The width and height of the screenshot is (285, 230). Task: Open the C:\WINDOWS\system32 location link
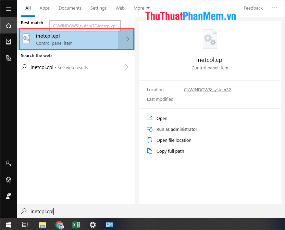point(207,90)
